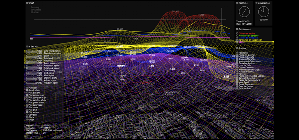Viewport: 299px width, 140px height.
Task: Disable the Plot grid checkbox
Action: (27, 110)
